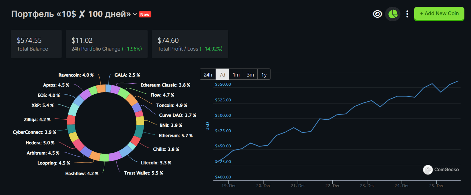Click the New badge next to portfolio name
This screenshot has height=195, width=471.
click(x=145, y=14)
